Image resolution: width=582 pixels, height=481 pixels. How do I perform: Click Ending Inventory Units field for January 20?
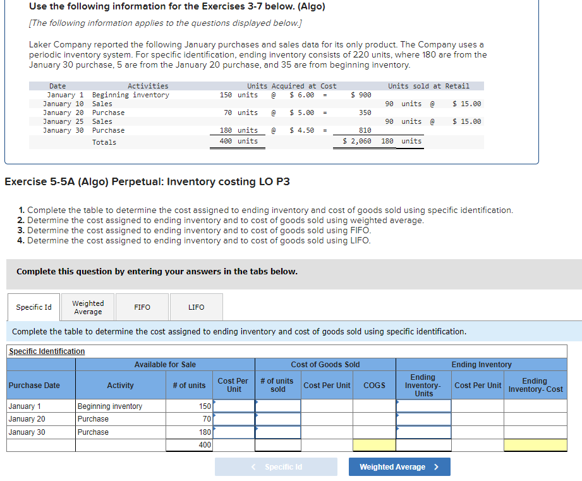point(423,419)
